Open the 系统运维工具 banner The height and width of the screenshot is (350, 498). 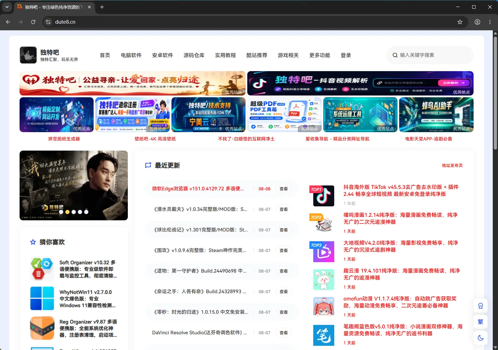[360, 115]
